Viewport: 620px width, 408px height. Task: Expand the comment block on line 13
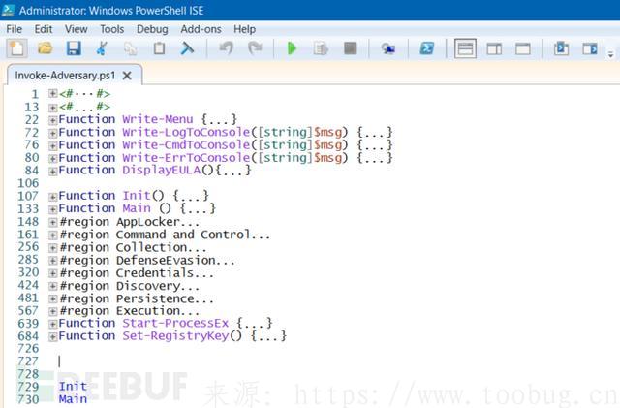[53, 108]
